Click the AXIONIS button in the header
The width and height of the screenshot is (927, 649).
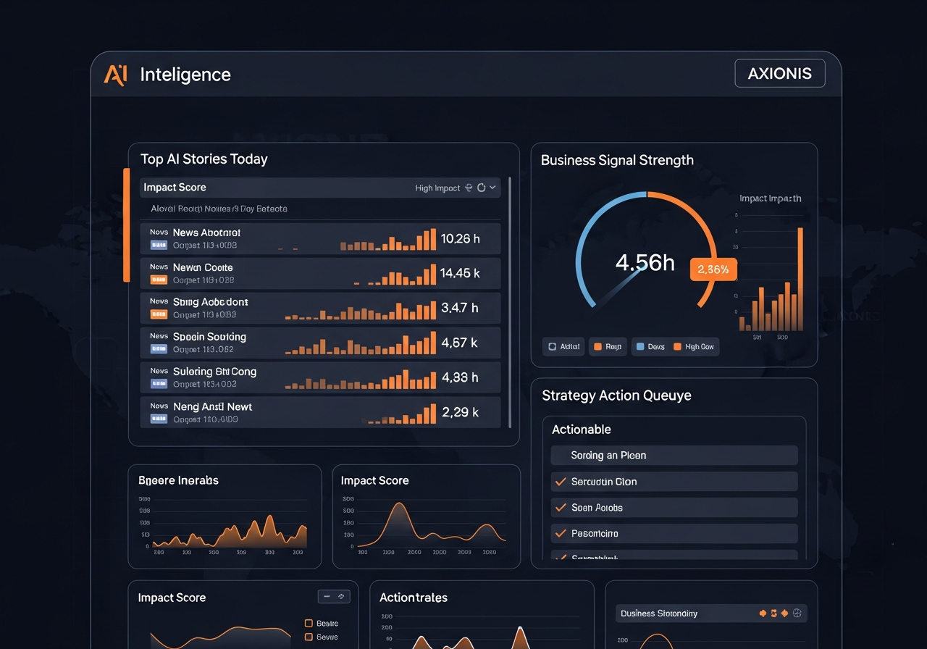point(780,73)
